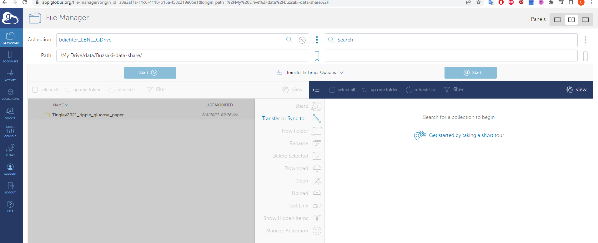This screenshot has height=243, width=598.
Task: Click Upload in the actions menu
Action: click(x=306, y=194)
